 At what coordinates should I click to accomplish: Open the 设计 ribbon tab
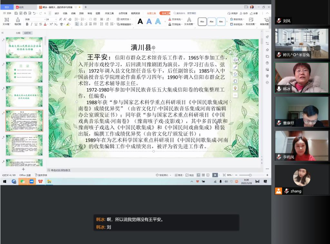point(57,13)
